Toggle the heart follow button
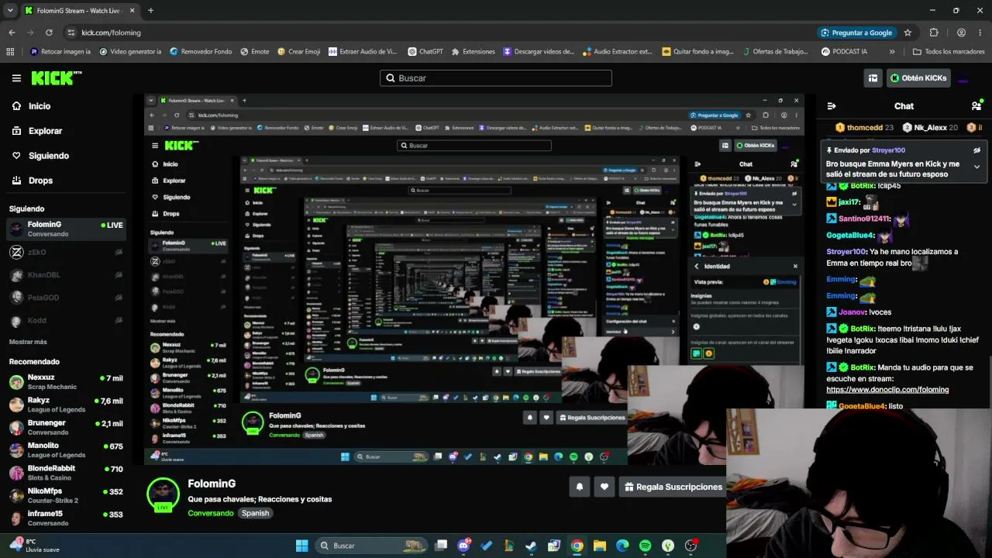Image resolution: width=992 pixels, height=558 pixels. click(x=604, y=487)
